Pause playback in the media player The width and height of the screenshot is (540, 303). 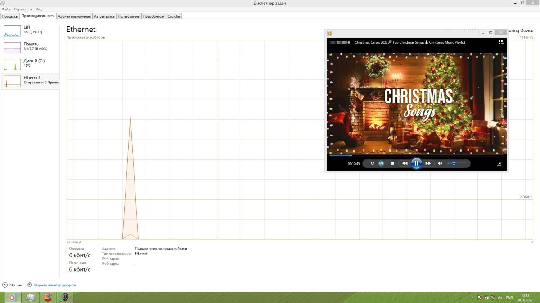tap(416, 163)
